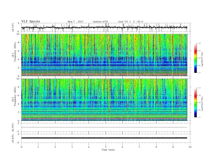Click the time axis tick label '3'
This screenshot has width=214, height=165.
(72, 147)
